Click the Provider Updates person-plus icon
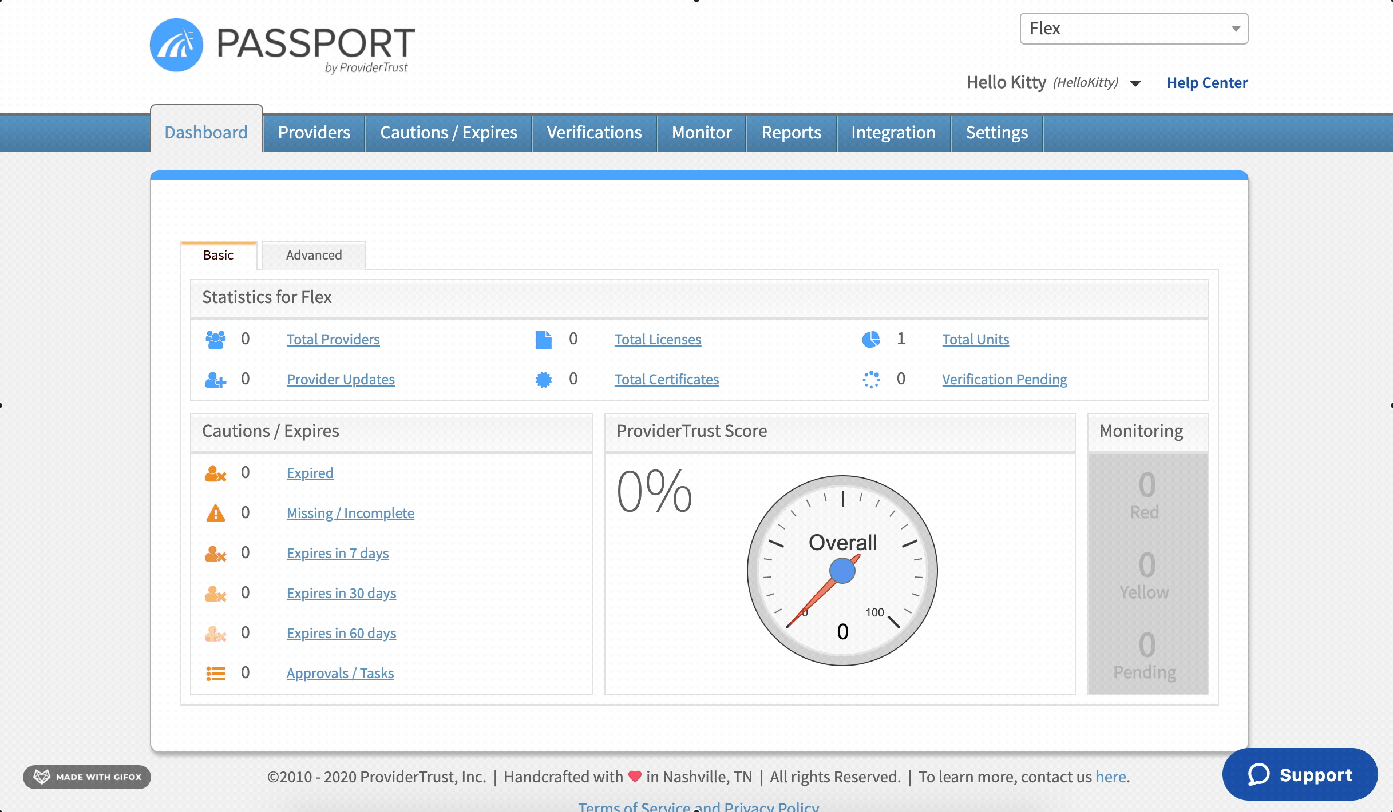The image size is (1393, 812). 216,380
